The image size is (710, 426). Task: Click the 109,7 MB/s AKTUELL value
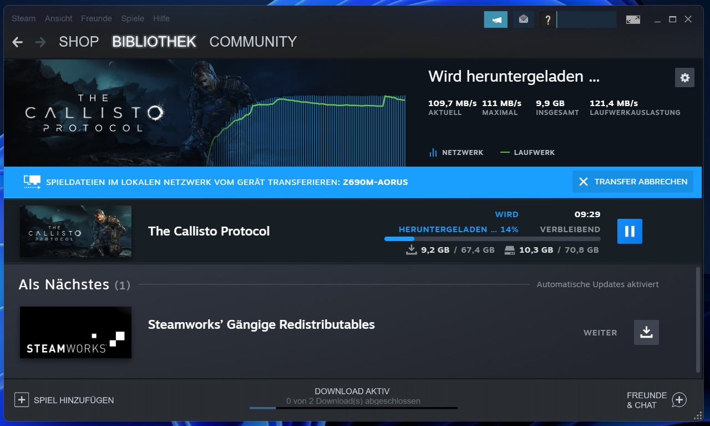coord(453,103)
